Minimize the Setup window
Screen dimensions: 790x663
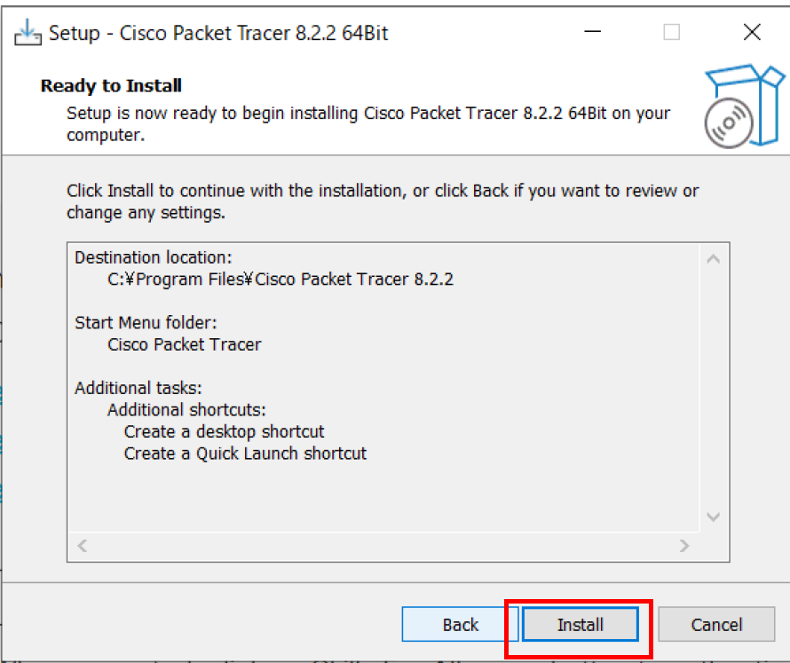(592, 33)
